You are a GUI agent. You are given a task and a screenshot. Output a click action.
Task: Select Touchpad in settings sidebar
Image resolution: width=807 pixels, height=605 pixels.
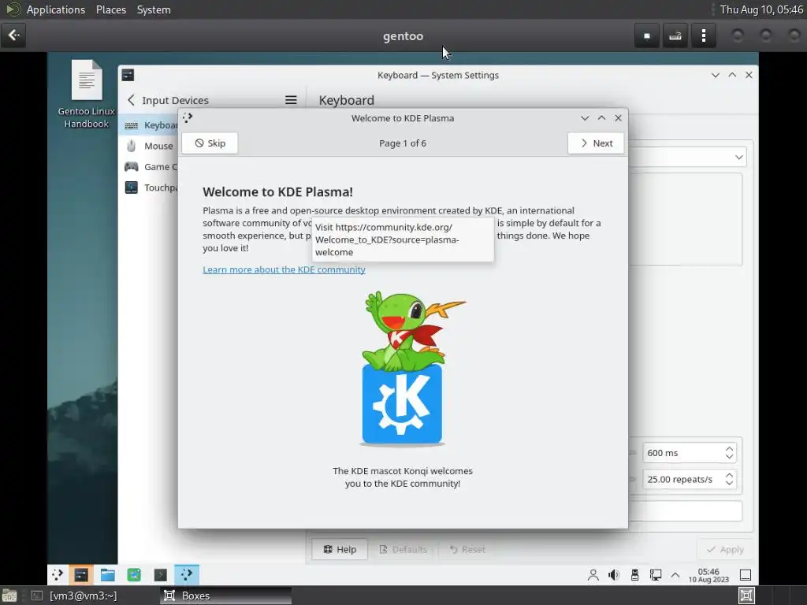point(149,187)
